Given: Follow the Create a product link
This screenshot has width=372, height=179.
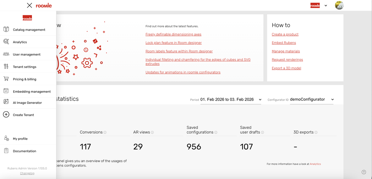Looking at the screenshot, I should click(x=285, y=34).
